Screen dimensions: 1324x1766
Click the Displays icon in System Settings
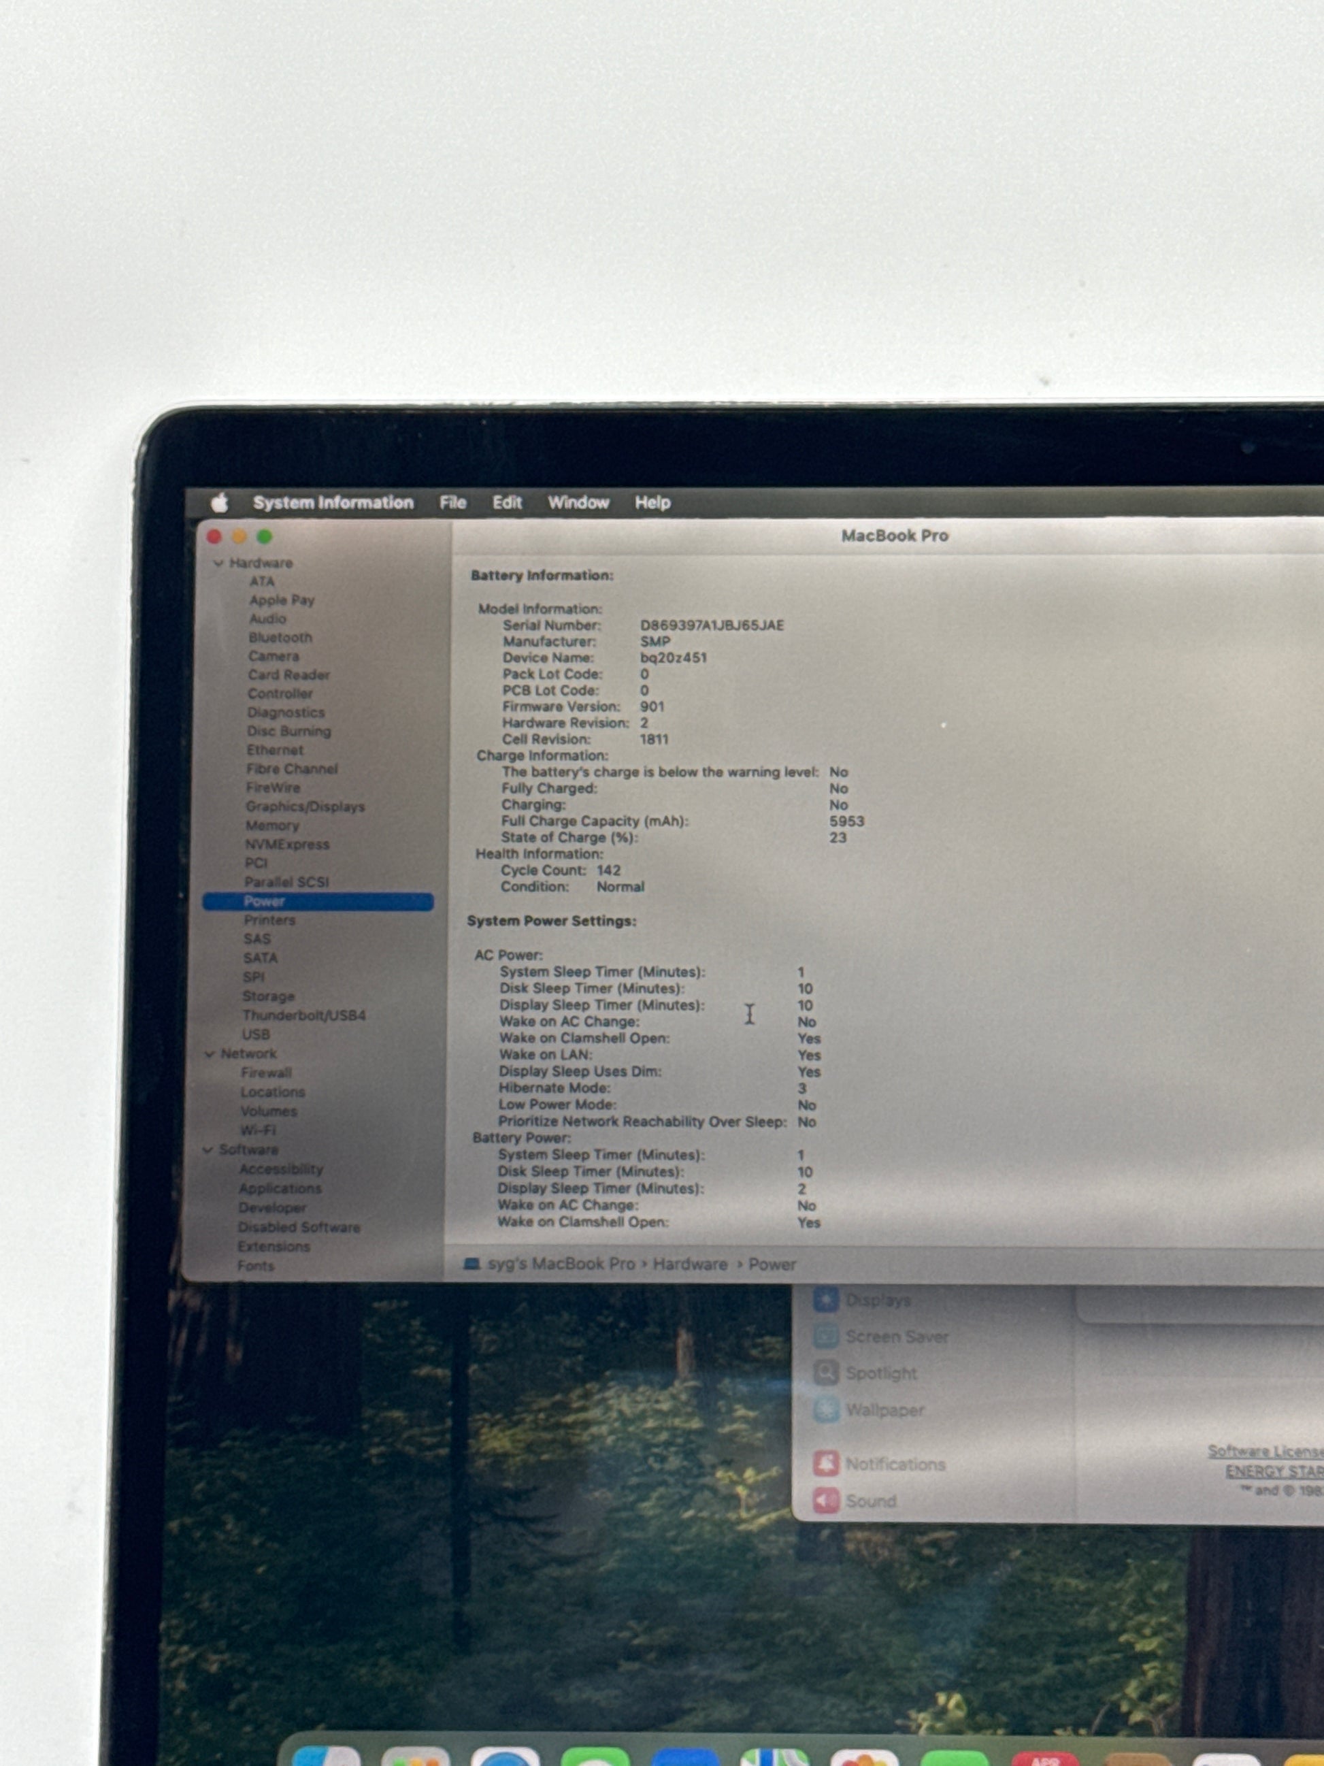(x=825, y=1300)
